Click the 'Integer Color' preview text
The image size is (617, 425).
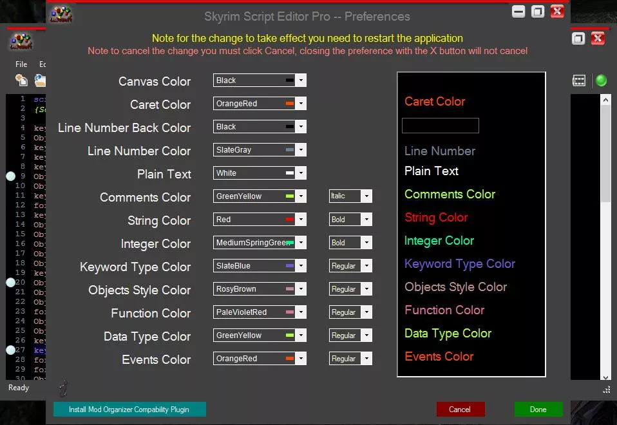point(439,240)
